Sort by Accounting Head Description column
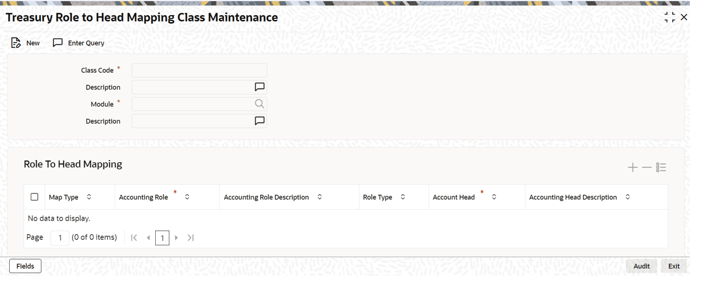The width and height of the screenshot is (705, 304). click(627, 197)
